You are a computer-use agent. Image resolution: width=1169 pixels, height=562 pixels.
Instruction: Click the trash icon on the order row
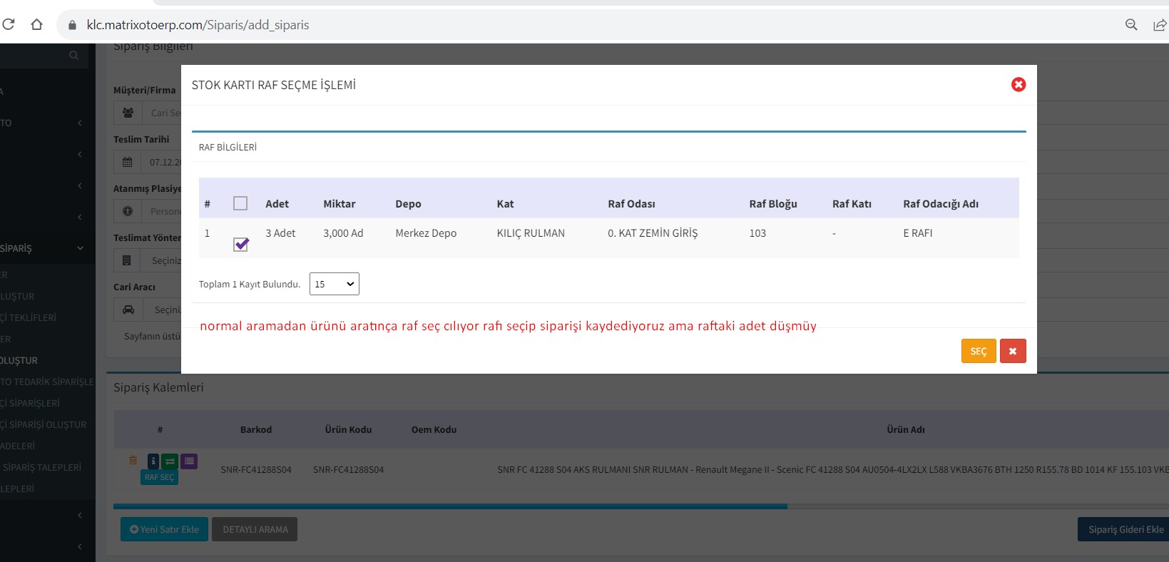click(x=133, y=461)
